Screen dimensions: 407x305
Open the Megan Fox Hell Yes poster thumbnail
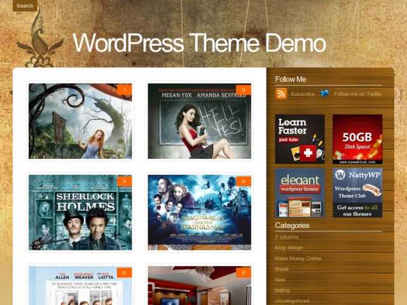point(199,121)
